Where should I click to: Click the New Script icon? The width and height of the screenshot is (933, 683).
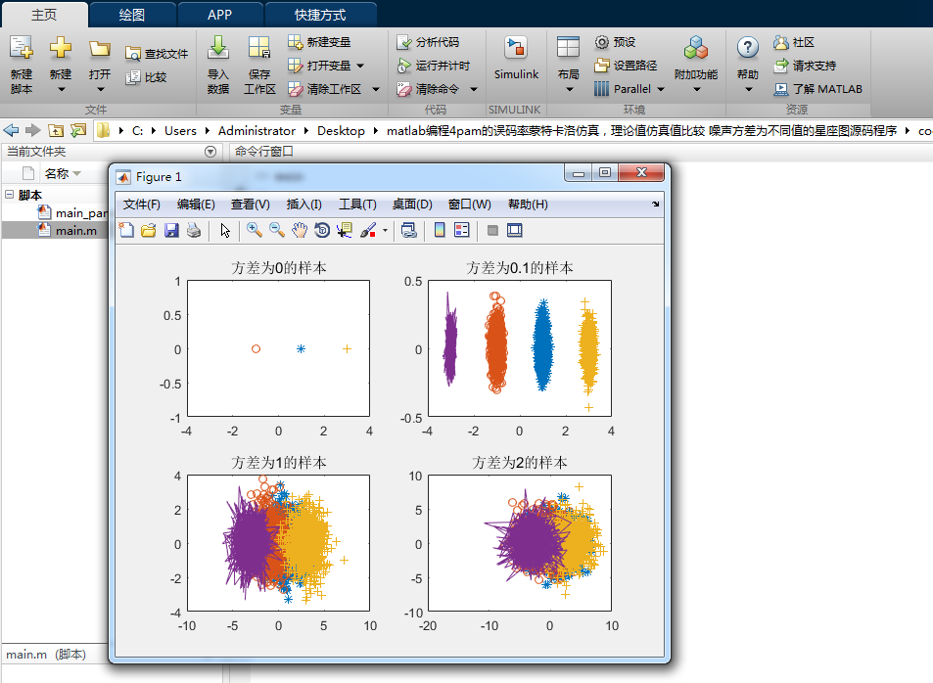click(x=22, y=48)
